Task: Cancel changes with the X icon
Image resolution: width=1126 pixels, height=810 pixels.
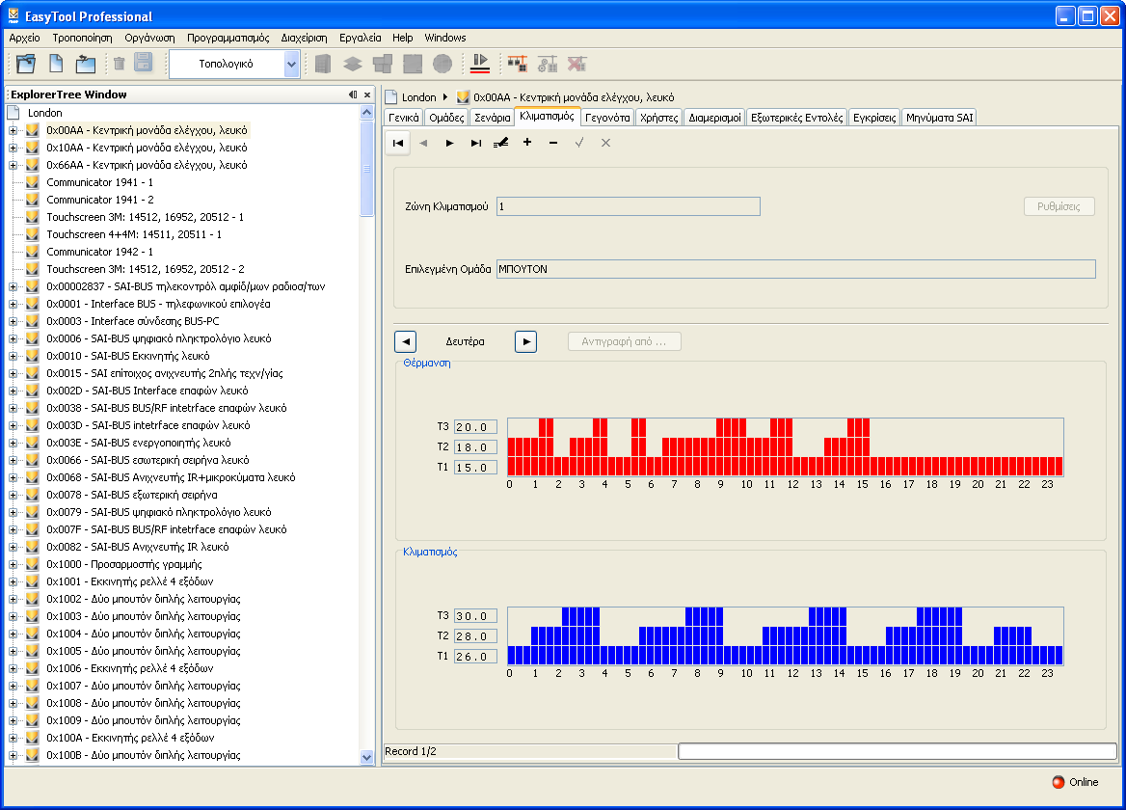Action: (x=605, y=143)
